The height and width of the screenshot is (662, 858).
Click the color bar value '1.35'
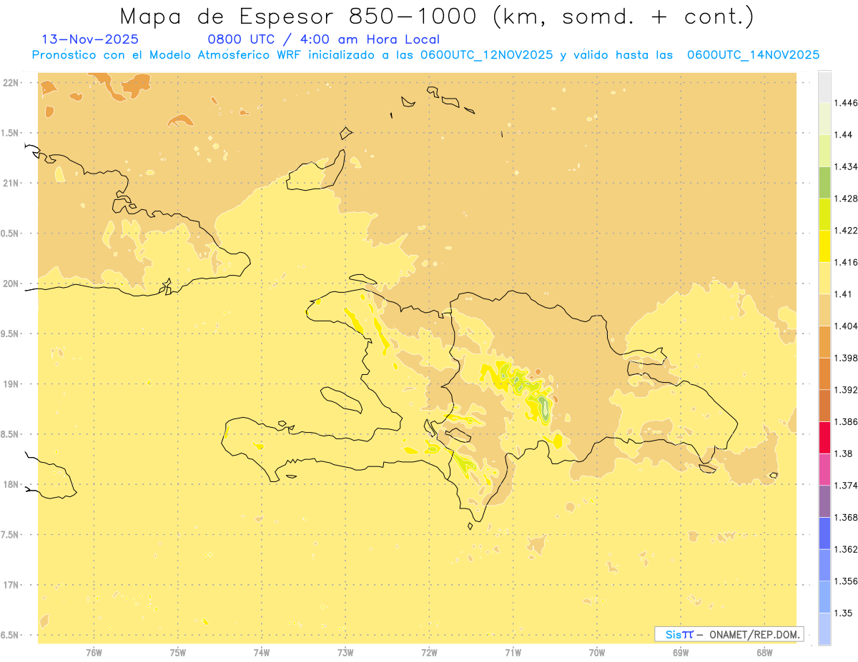[844, 613]
